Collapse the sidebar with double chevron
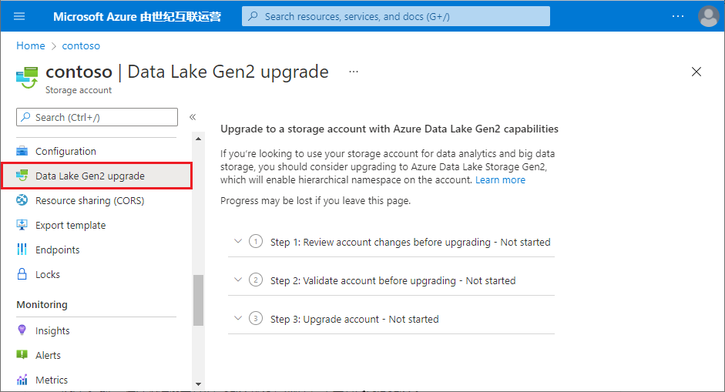This screenshot has height=392, width=725. tap(193, 117)
